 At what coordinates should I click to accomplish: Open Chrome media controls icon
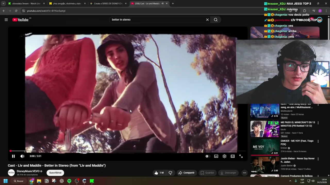(x=314, y=11)
